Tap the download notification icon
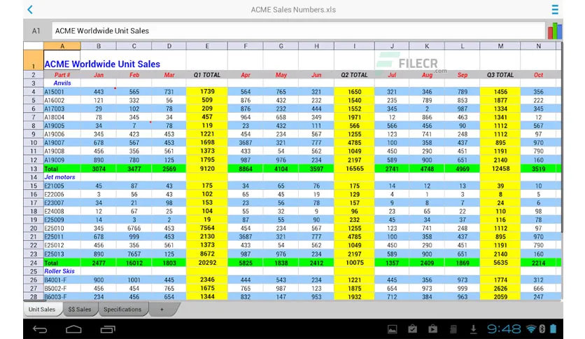 tap(473, 329)
